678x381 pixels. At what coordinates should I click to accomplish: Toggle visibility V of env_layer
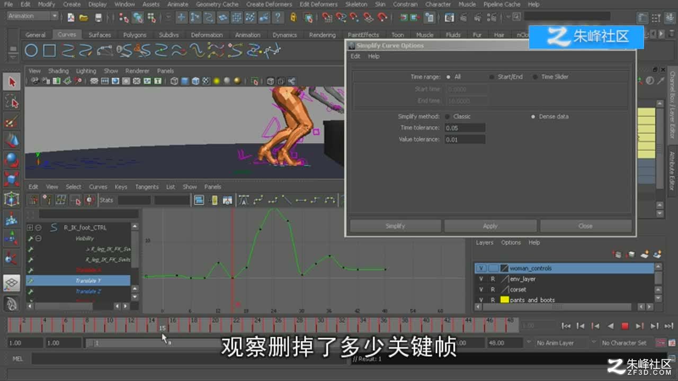481,279
